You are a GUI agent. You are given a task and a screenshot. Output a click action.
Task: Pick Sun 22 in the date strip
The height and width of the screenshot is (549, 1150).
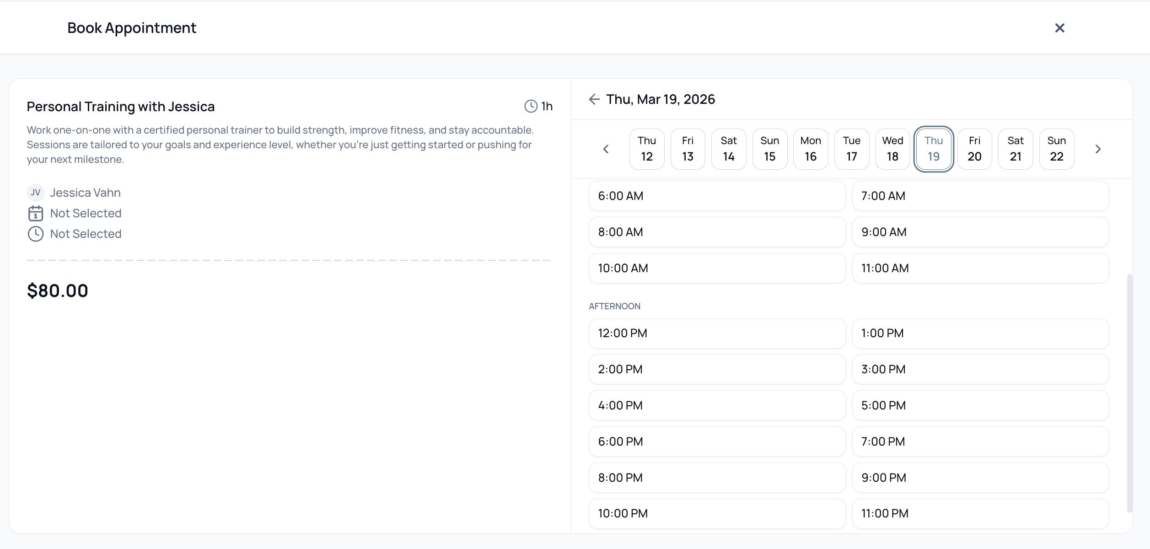click(1056, 149)
